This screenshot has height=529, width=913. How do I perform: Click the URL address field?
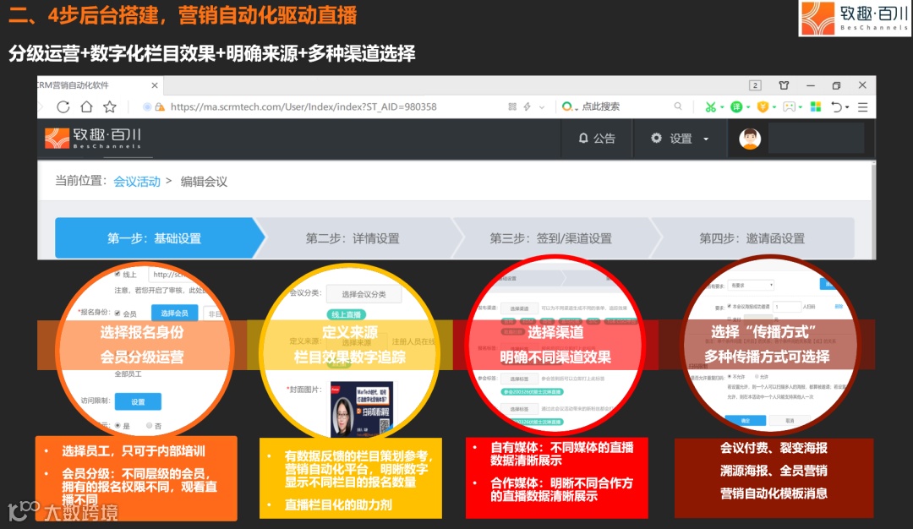pyautogui.click(x=303, y=107)
